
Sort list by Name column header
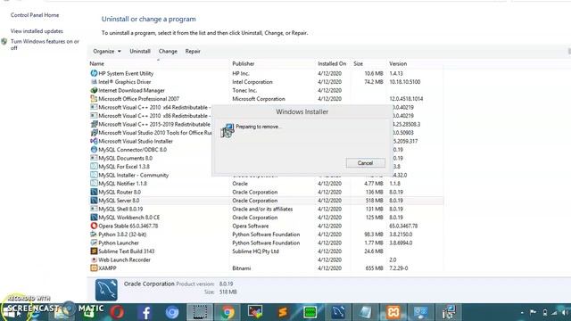[x=96, y=63]
